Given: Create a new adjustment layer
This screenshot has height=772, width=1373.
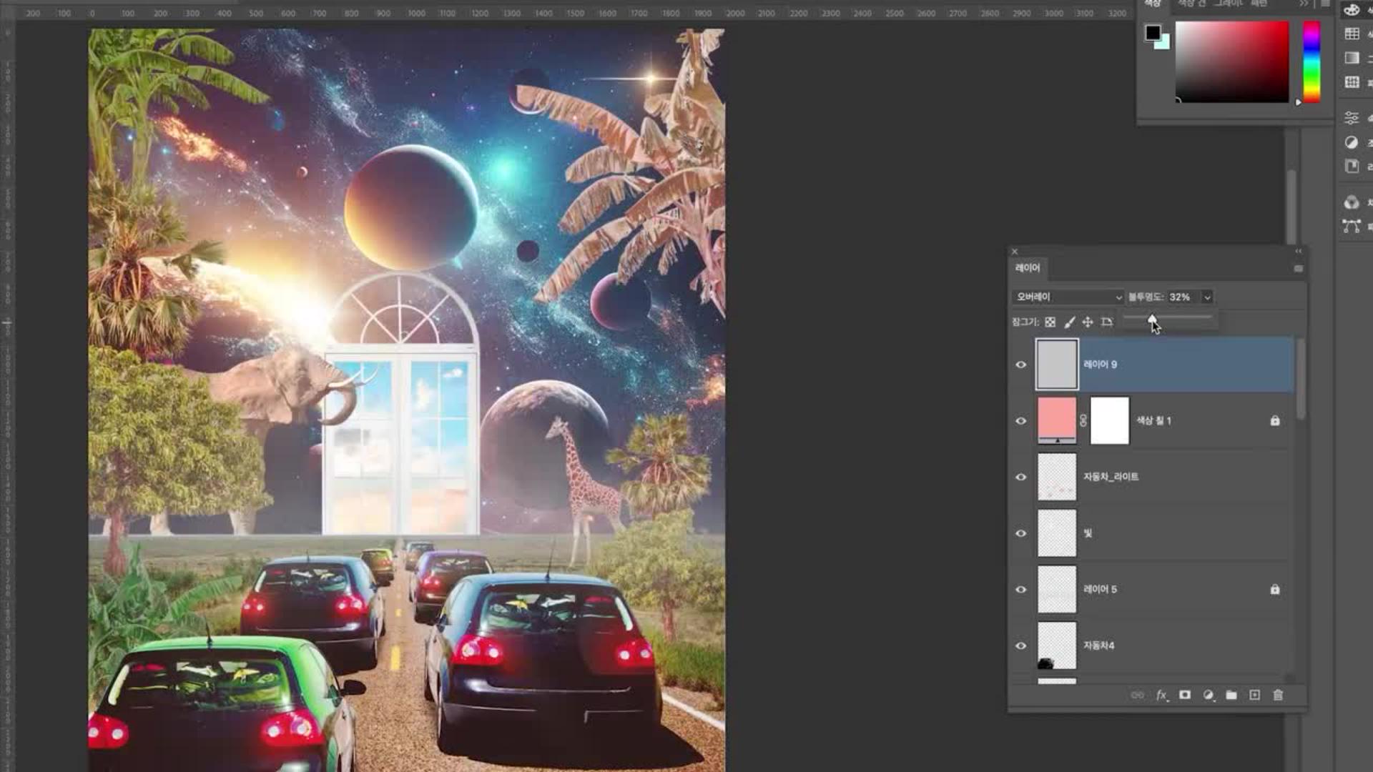Looking at the screenshot, I should [x=1208, y=695].
